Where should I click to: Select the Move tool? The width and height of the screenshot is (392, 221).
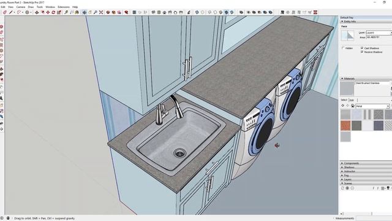tap(48, 12)
